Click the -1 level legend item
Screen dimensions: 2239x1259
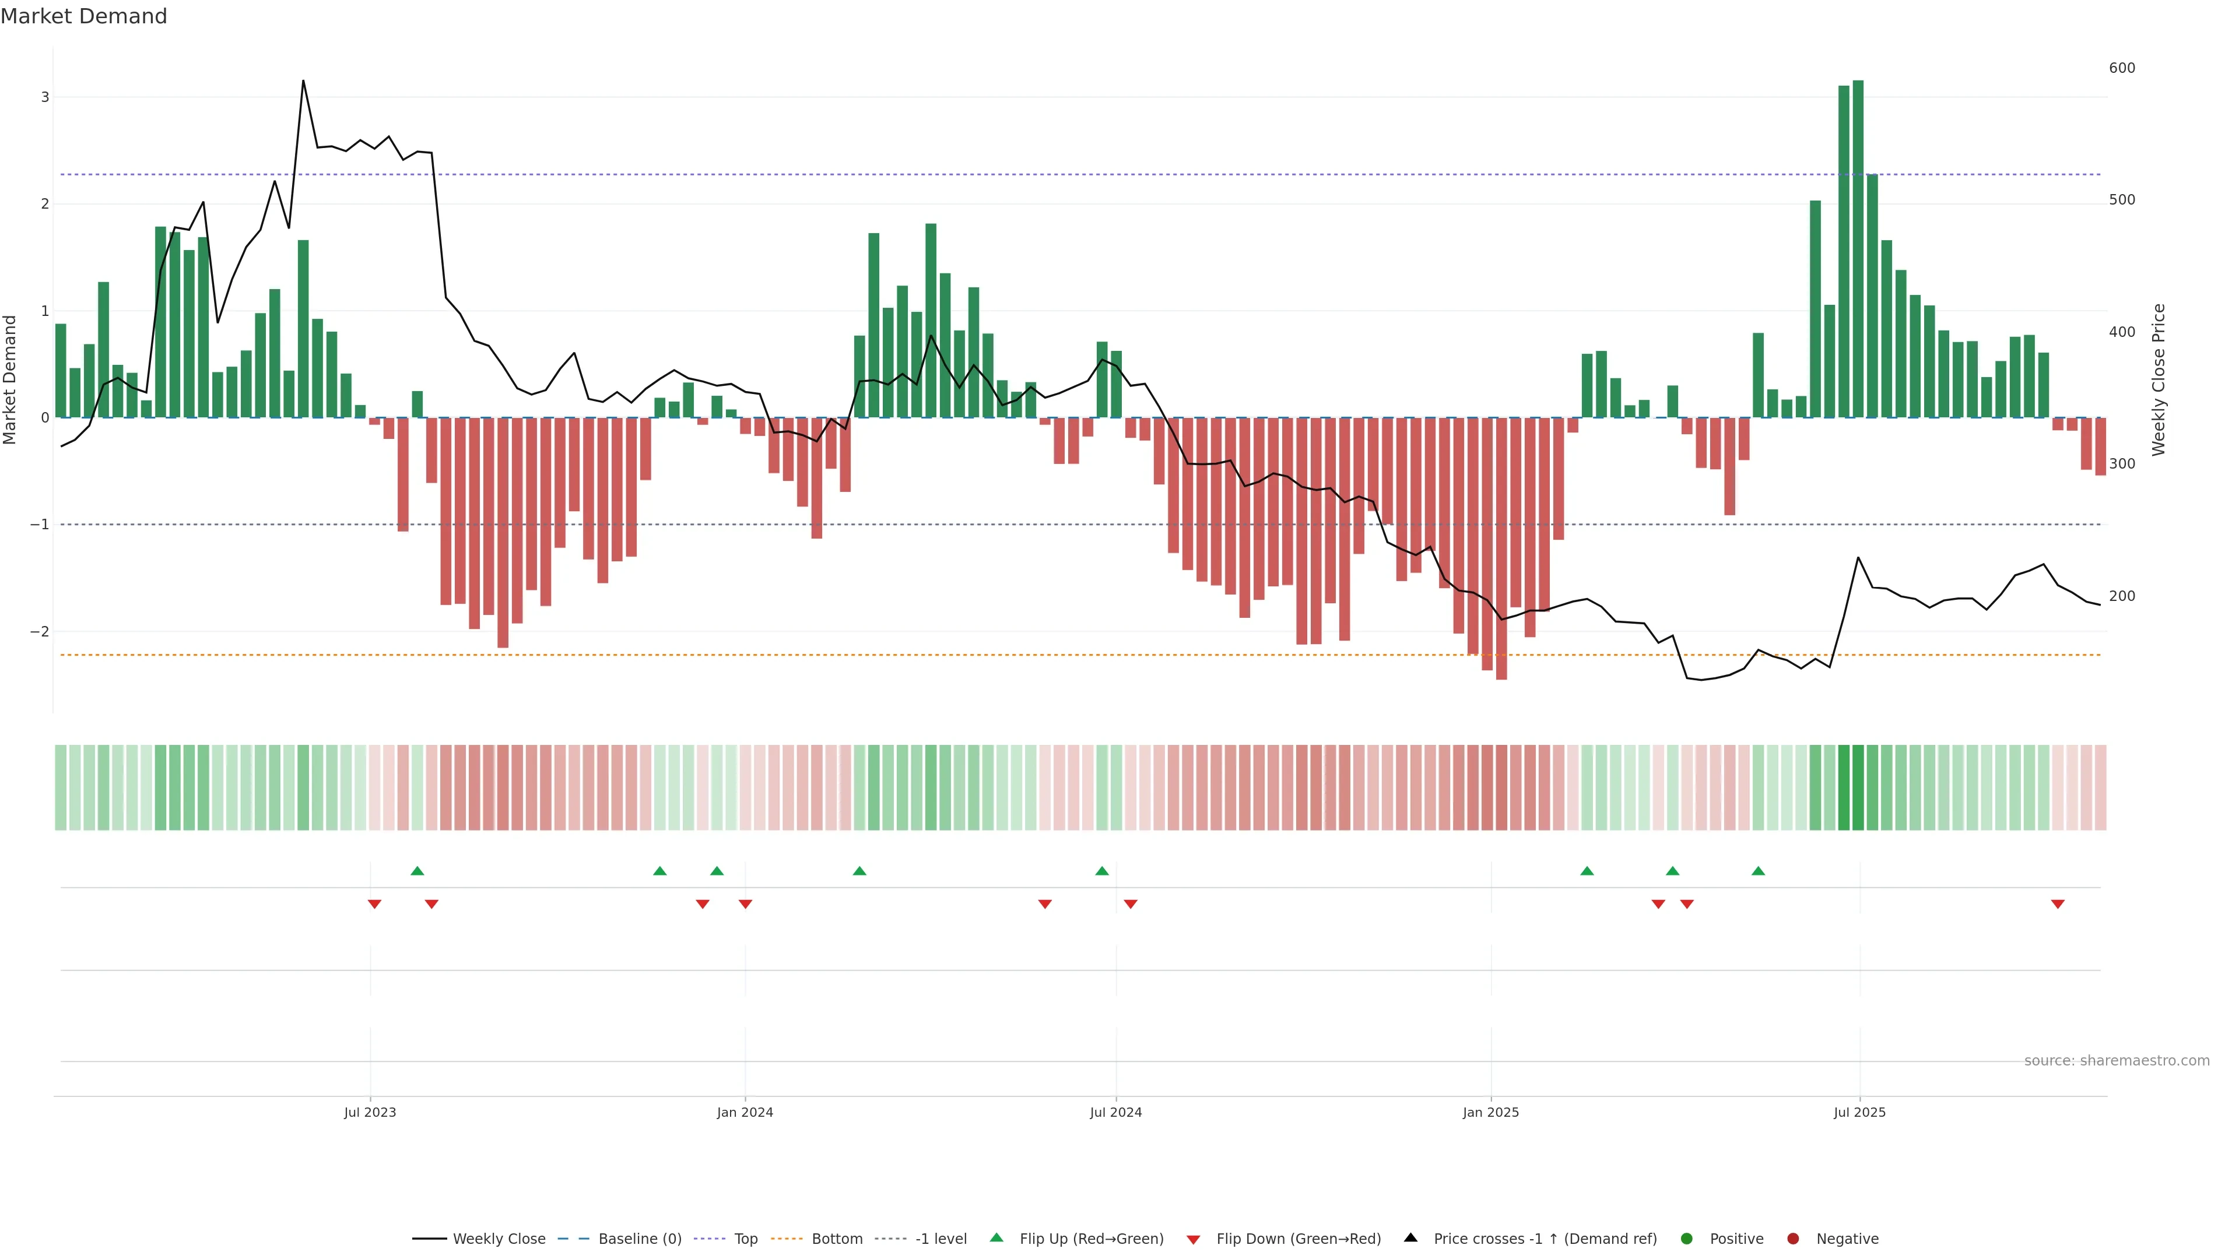940,1239
